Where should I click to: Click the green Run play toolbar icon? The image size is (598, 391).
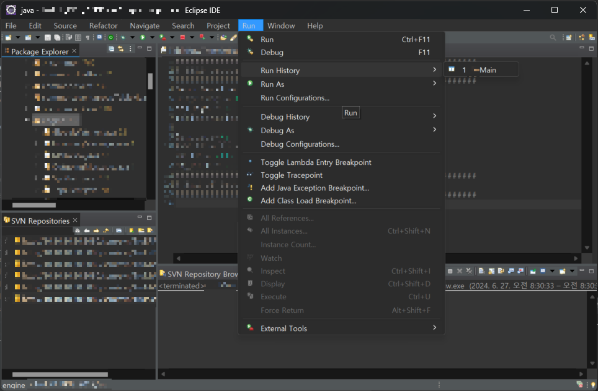point(143,37)
